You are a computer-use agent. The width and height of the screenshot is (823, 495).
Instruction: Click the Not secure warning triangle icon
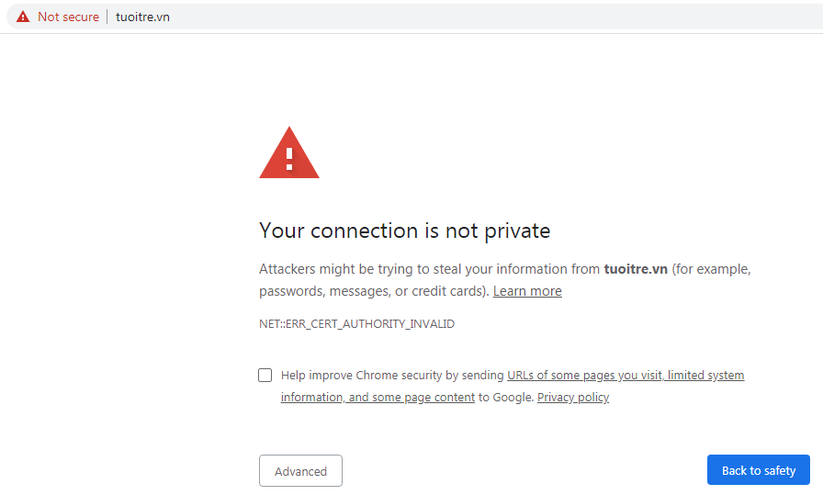click(23, 17)
